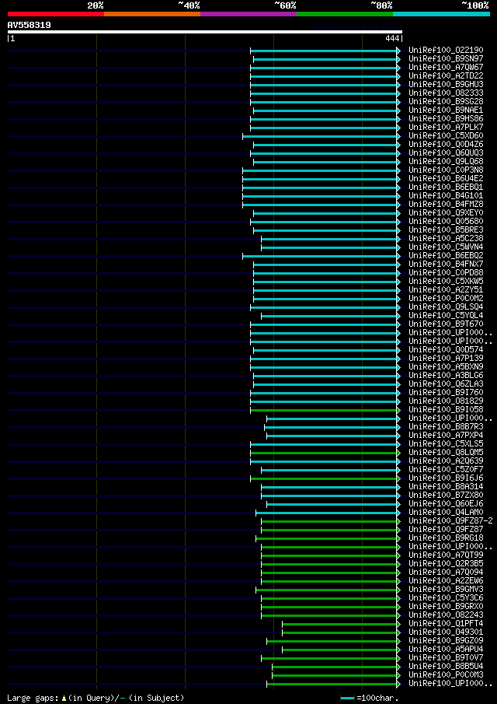
Task: Click the arrowhead ending the UniRef100_O22190 bar
Action: pyautogui.click(x=398, y=51)
